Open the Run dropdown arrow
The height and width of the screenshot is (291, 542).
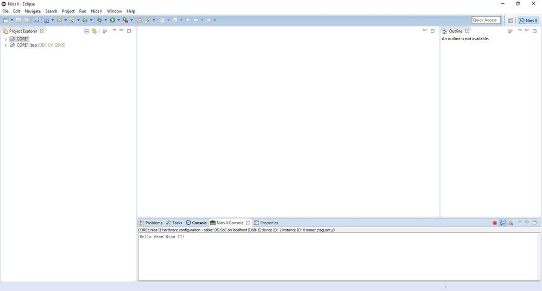point(118,20)
